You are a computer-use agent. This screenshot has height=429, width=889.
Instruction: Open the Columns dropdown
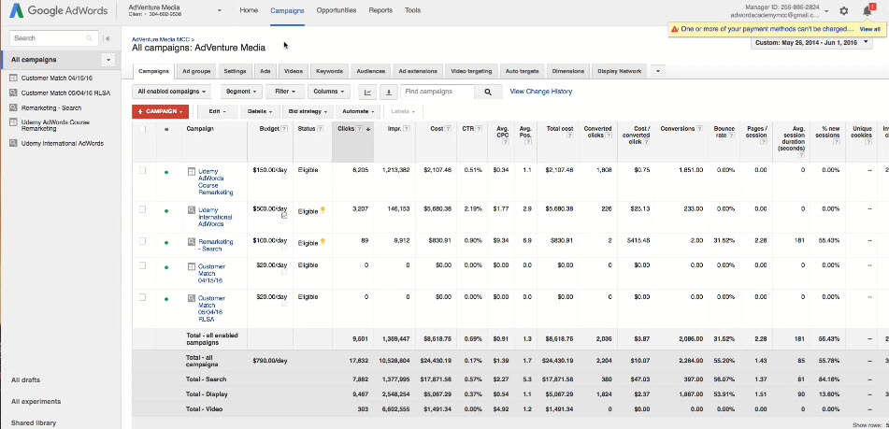pyautogui.click(x=328, y=92)
